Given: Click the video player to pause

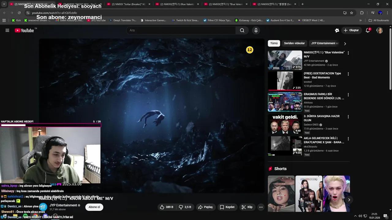Looking at the screenshot, I should [152, 116].
